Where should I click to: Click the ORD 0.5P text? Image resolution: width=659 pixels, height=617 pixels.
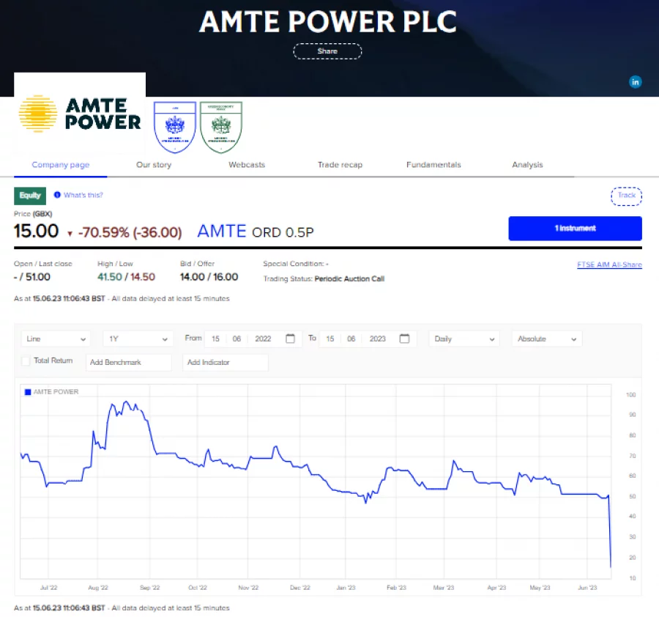click(283, 232)
